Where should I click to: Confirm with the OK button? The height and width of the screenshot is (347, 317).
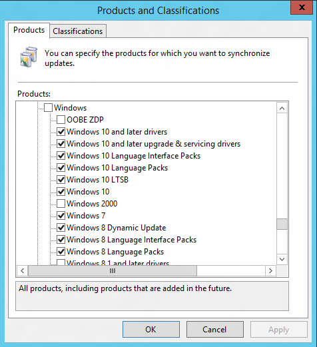pos(151,329)
